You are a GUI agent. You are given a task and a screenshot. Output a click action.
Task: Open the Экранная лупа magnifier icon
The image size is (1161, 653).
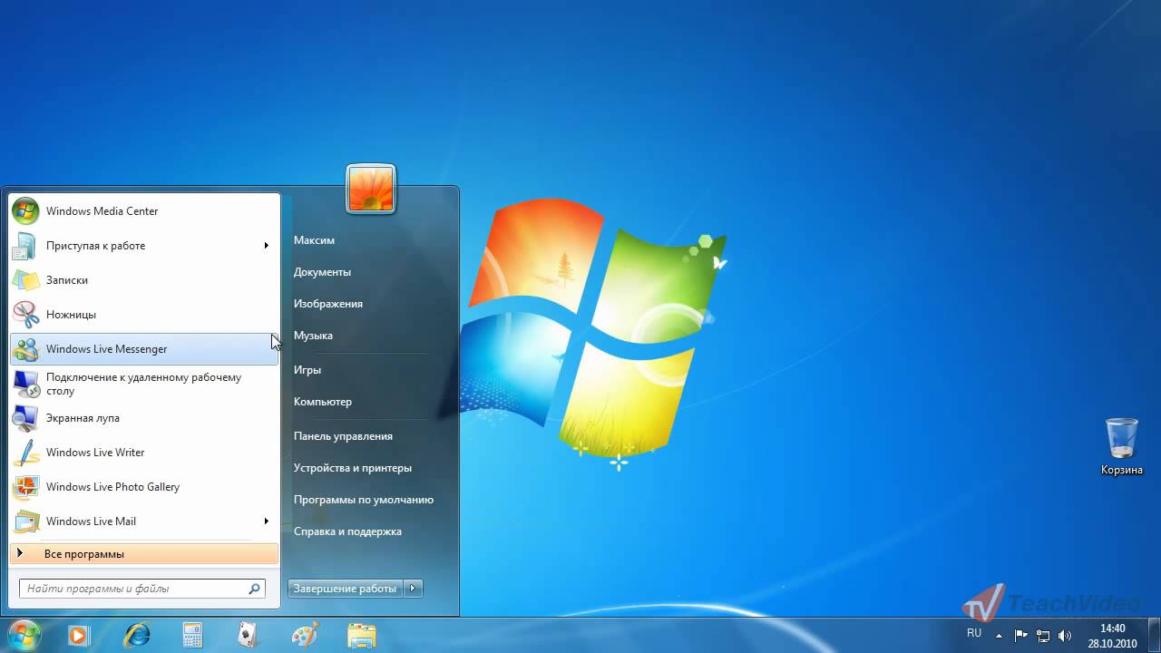coord(25,418)
